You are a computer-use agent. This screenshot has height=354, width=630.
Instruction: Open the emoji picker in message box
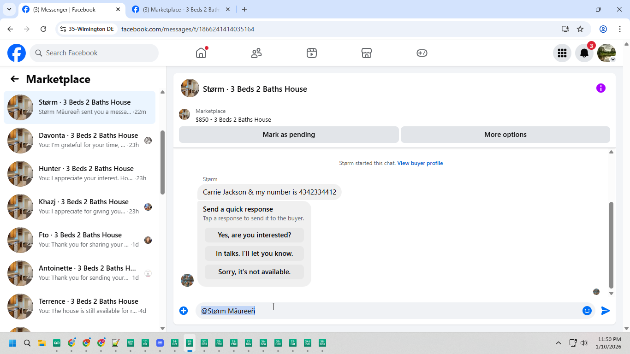pyautogui.click(x=587, y=311)
